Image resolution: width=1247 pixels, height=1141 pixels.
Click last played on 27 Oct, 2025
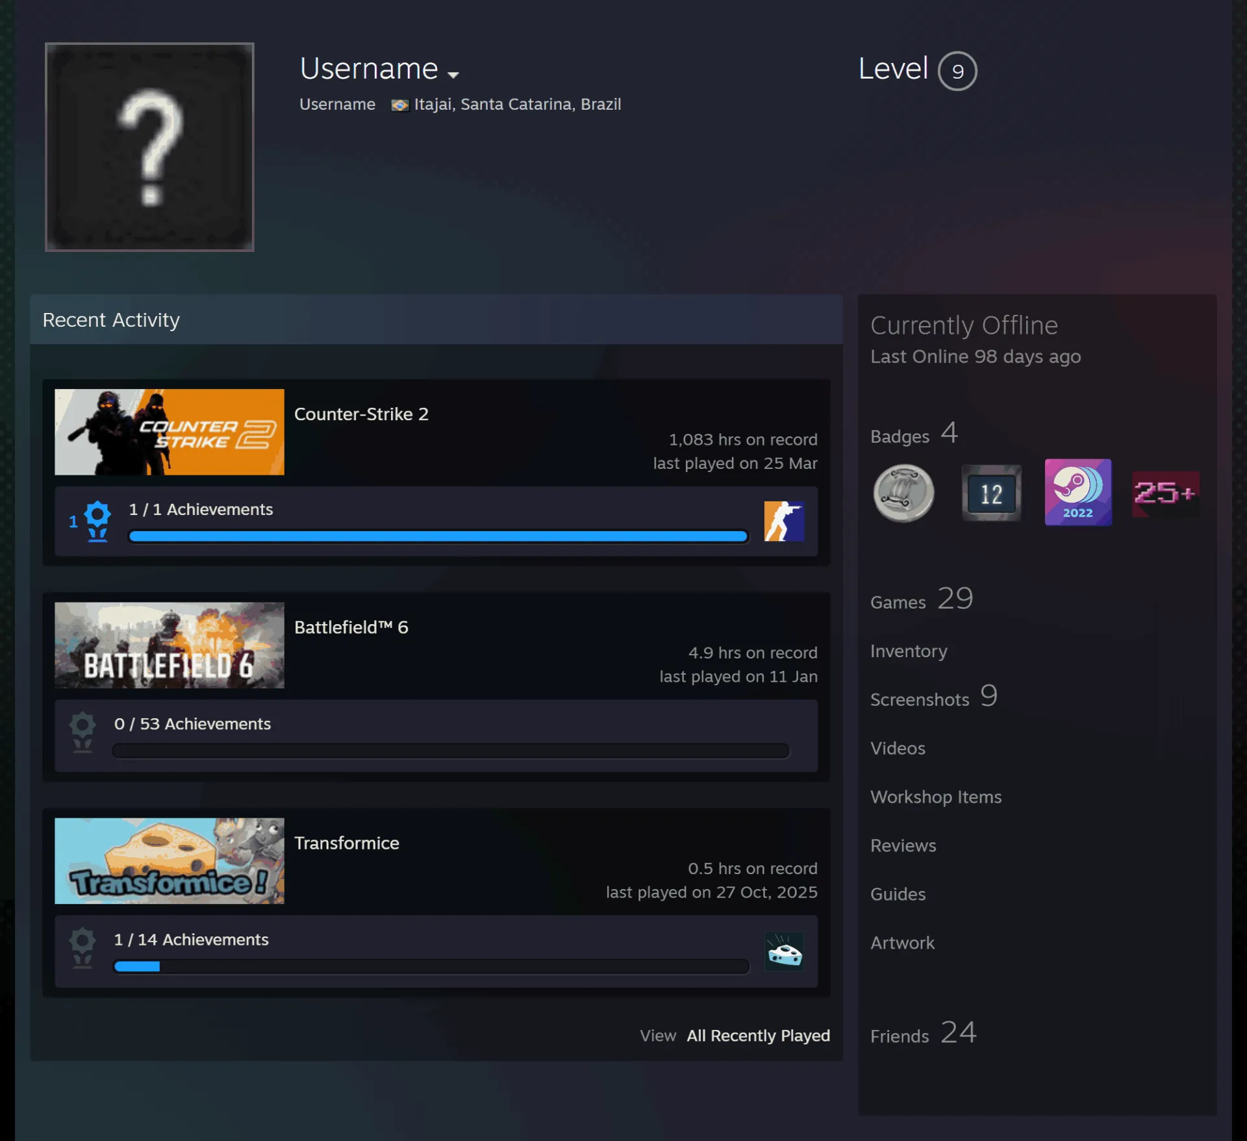(x=712, y=892)
